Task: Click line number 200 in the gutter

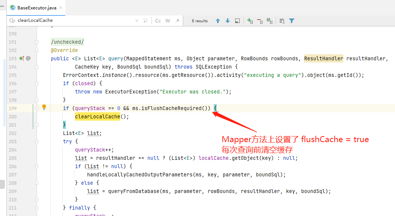Action: pos(12,117)
